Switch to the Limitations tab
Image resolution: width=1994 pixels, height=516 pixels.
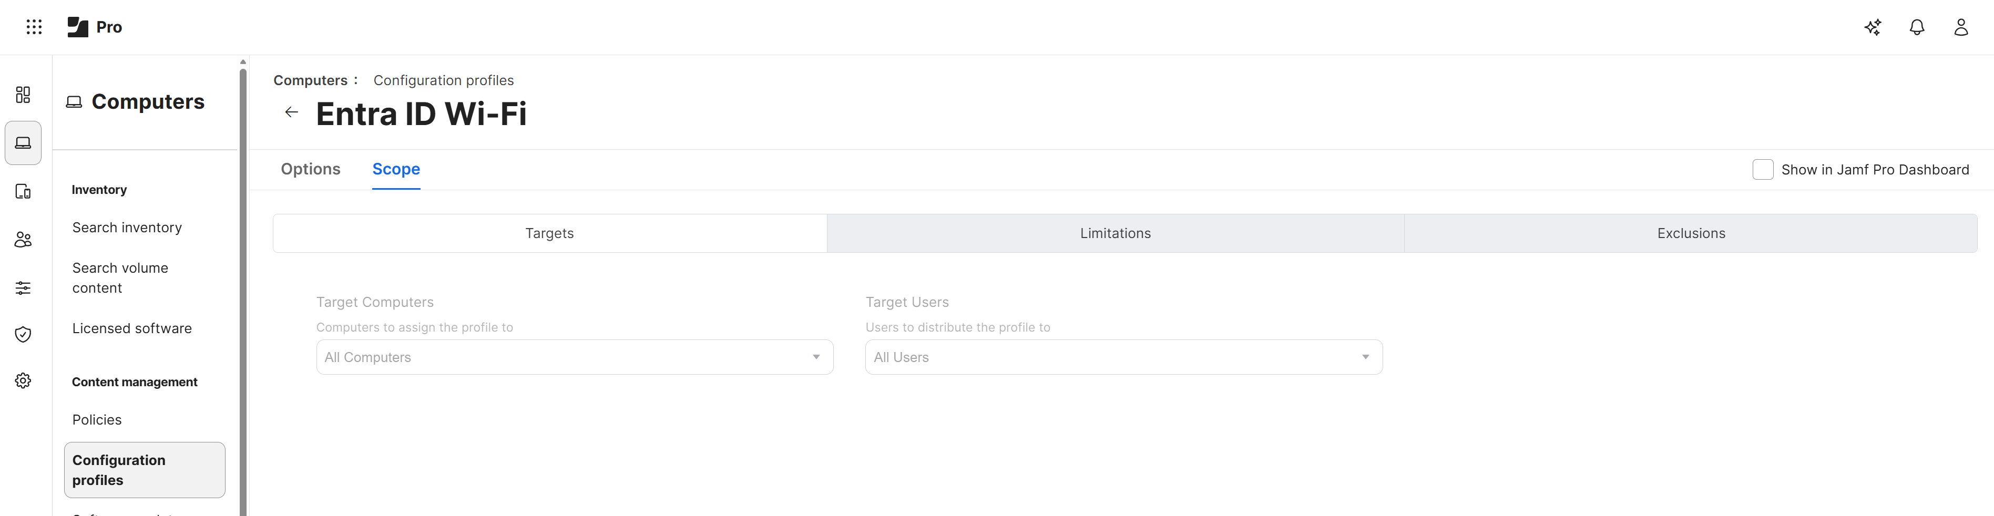[x=1114, y=234]
